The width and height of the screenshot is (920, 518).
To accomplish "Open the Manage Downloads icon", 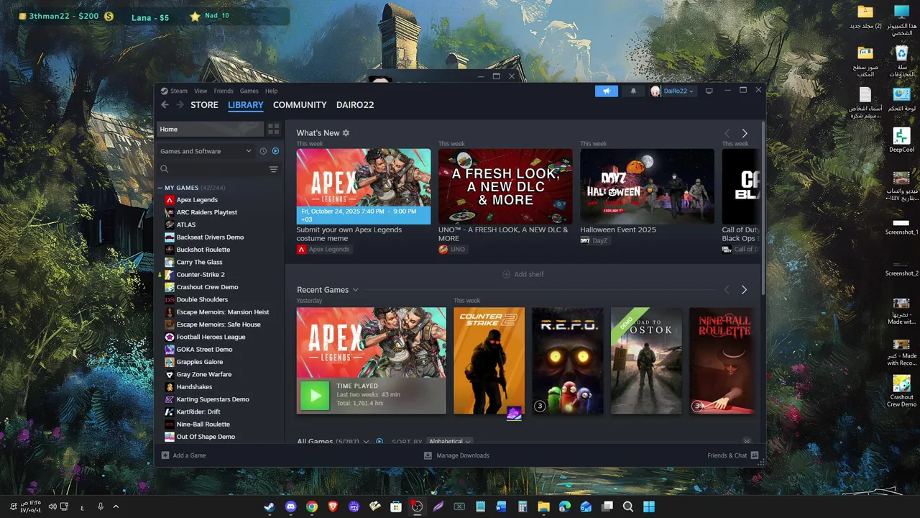I will [428, 455].
